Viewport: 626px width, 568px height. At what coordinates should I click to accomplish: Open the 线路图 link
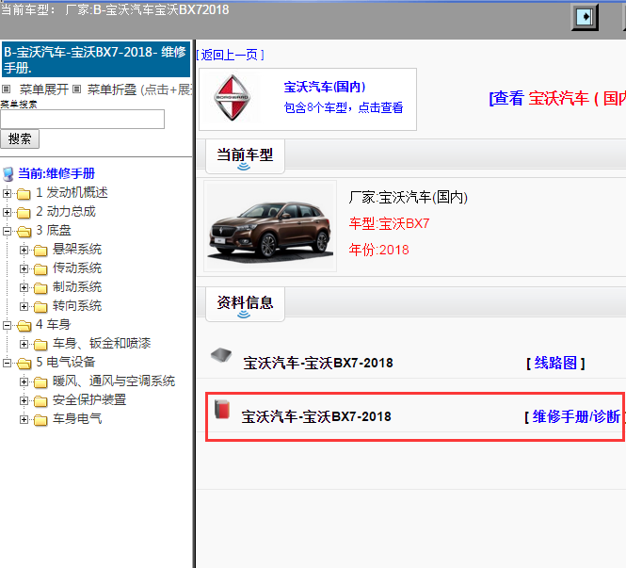pos(555,363)
